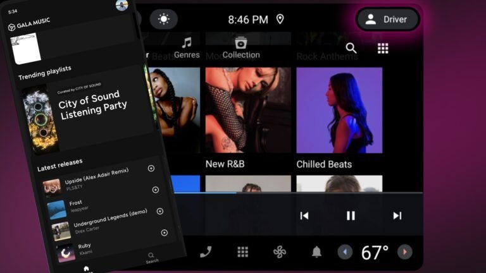Tap the Ruby album artwork
Viewport: 486px width, 273px height.
click(x=65, y=253)
